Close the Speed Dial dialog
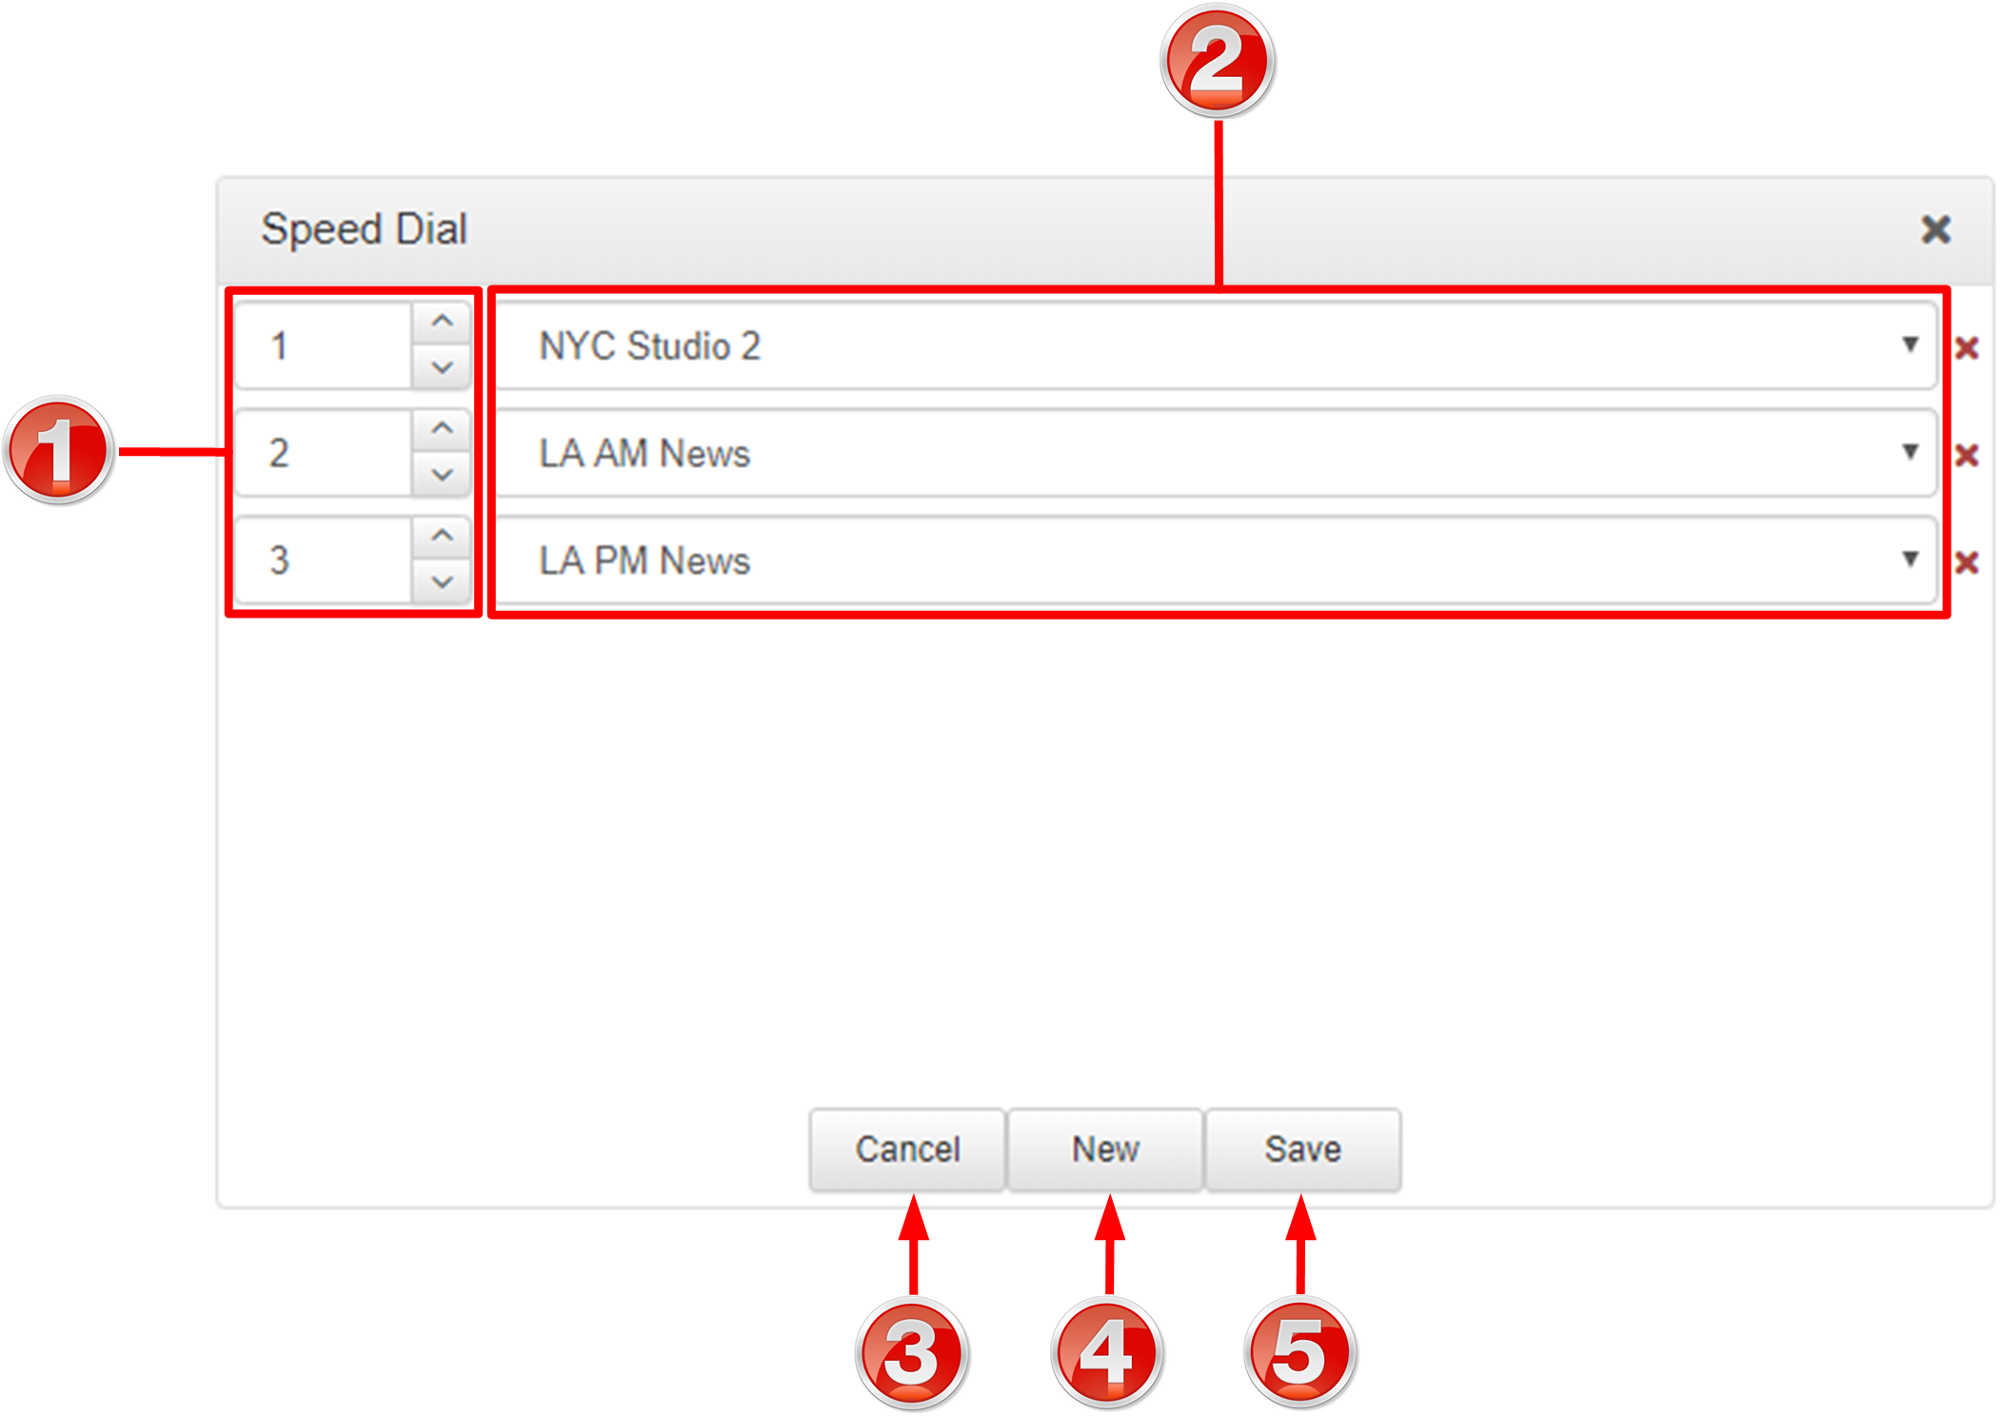The height and width of the screenshot is (1416, 2002). (1936, 229)
